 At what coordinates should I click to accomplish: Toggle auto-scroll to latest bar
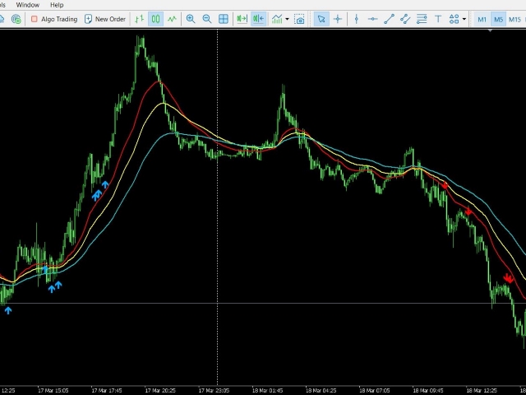click(x=242, y=19)
